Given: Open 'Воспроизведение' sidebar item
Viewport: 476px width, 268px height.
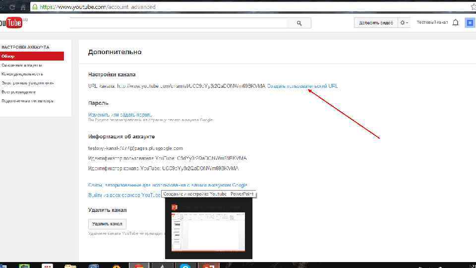Looking at the screenshot, I should pyautogui.click(x=18, y=92).
